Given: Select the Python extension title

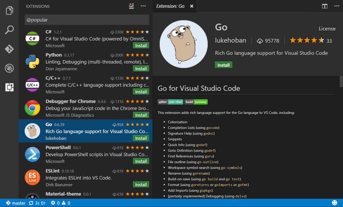Looking at the screenshot, I should point(54,55).
